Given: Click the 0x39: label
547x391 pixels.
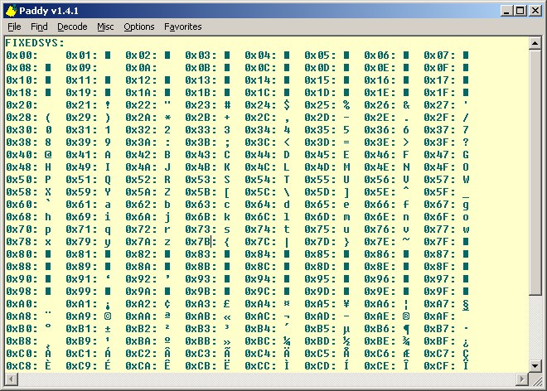Looking at the screenshot, I should click(81, 142).
